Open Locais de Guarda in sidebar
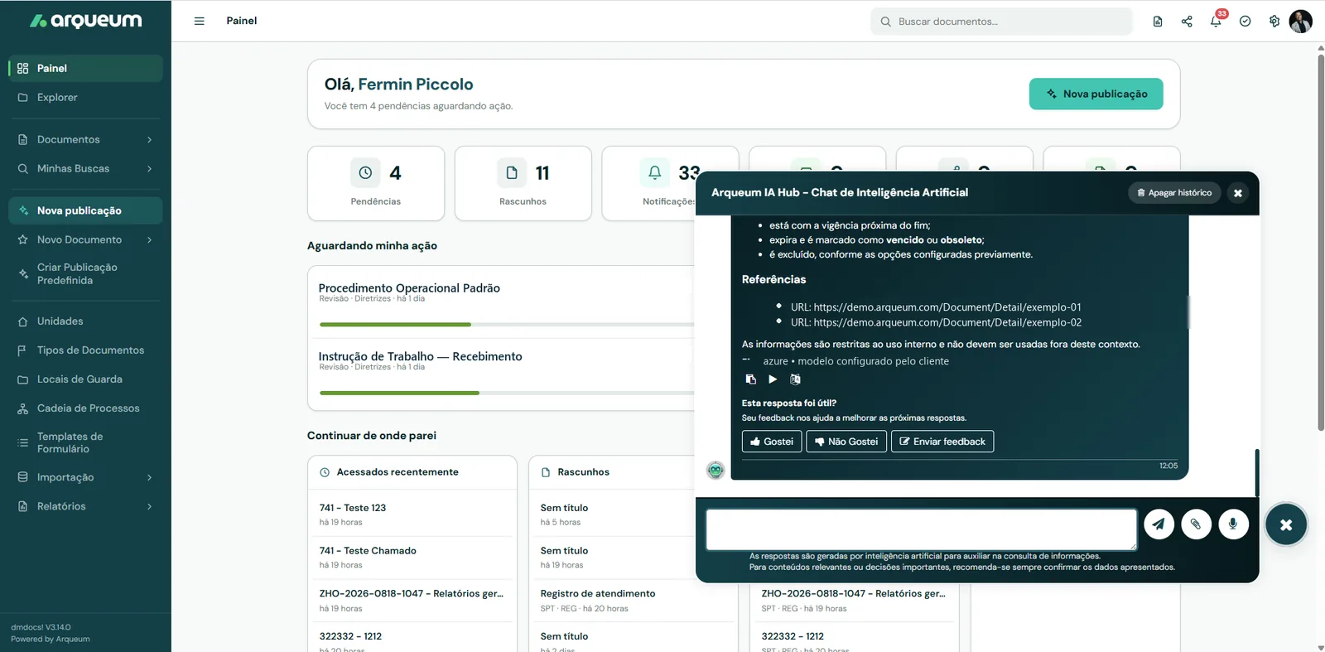 click(85, 379)
